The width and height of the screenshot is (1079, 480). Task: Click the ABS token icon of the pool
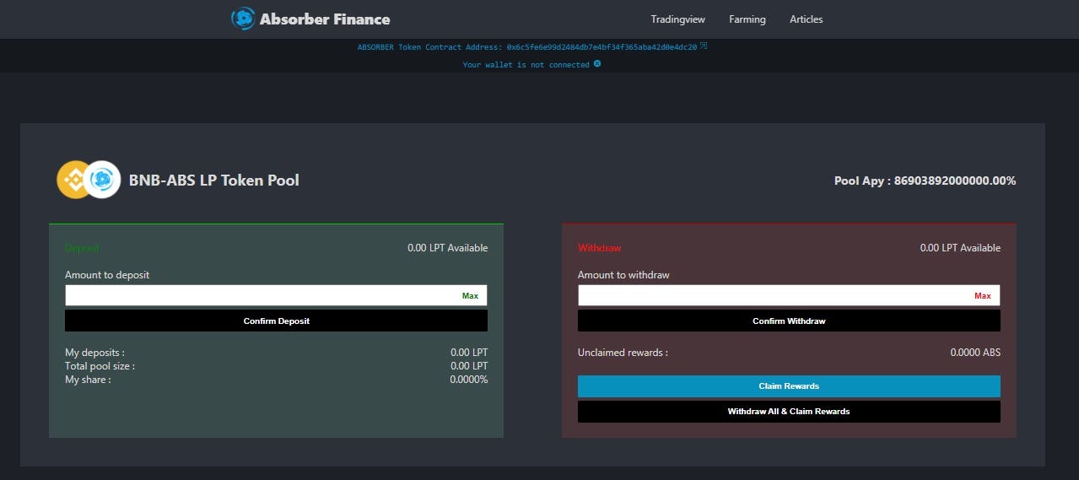coord(102,180)
